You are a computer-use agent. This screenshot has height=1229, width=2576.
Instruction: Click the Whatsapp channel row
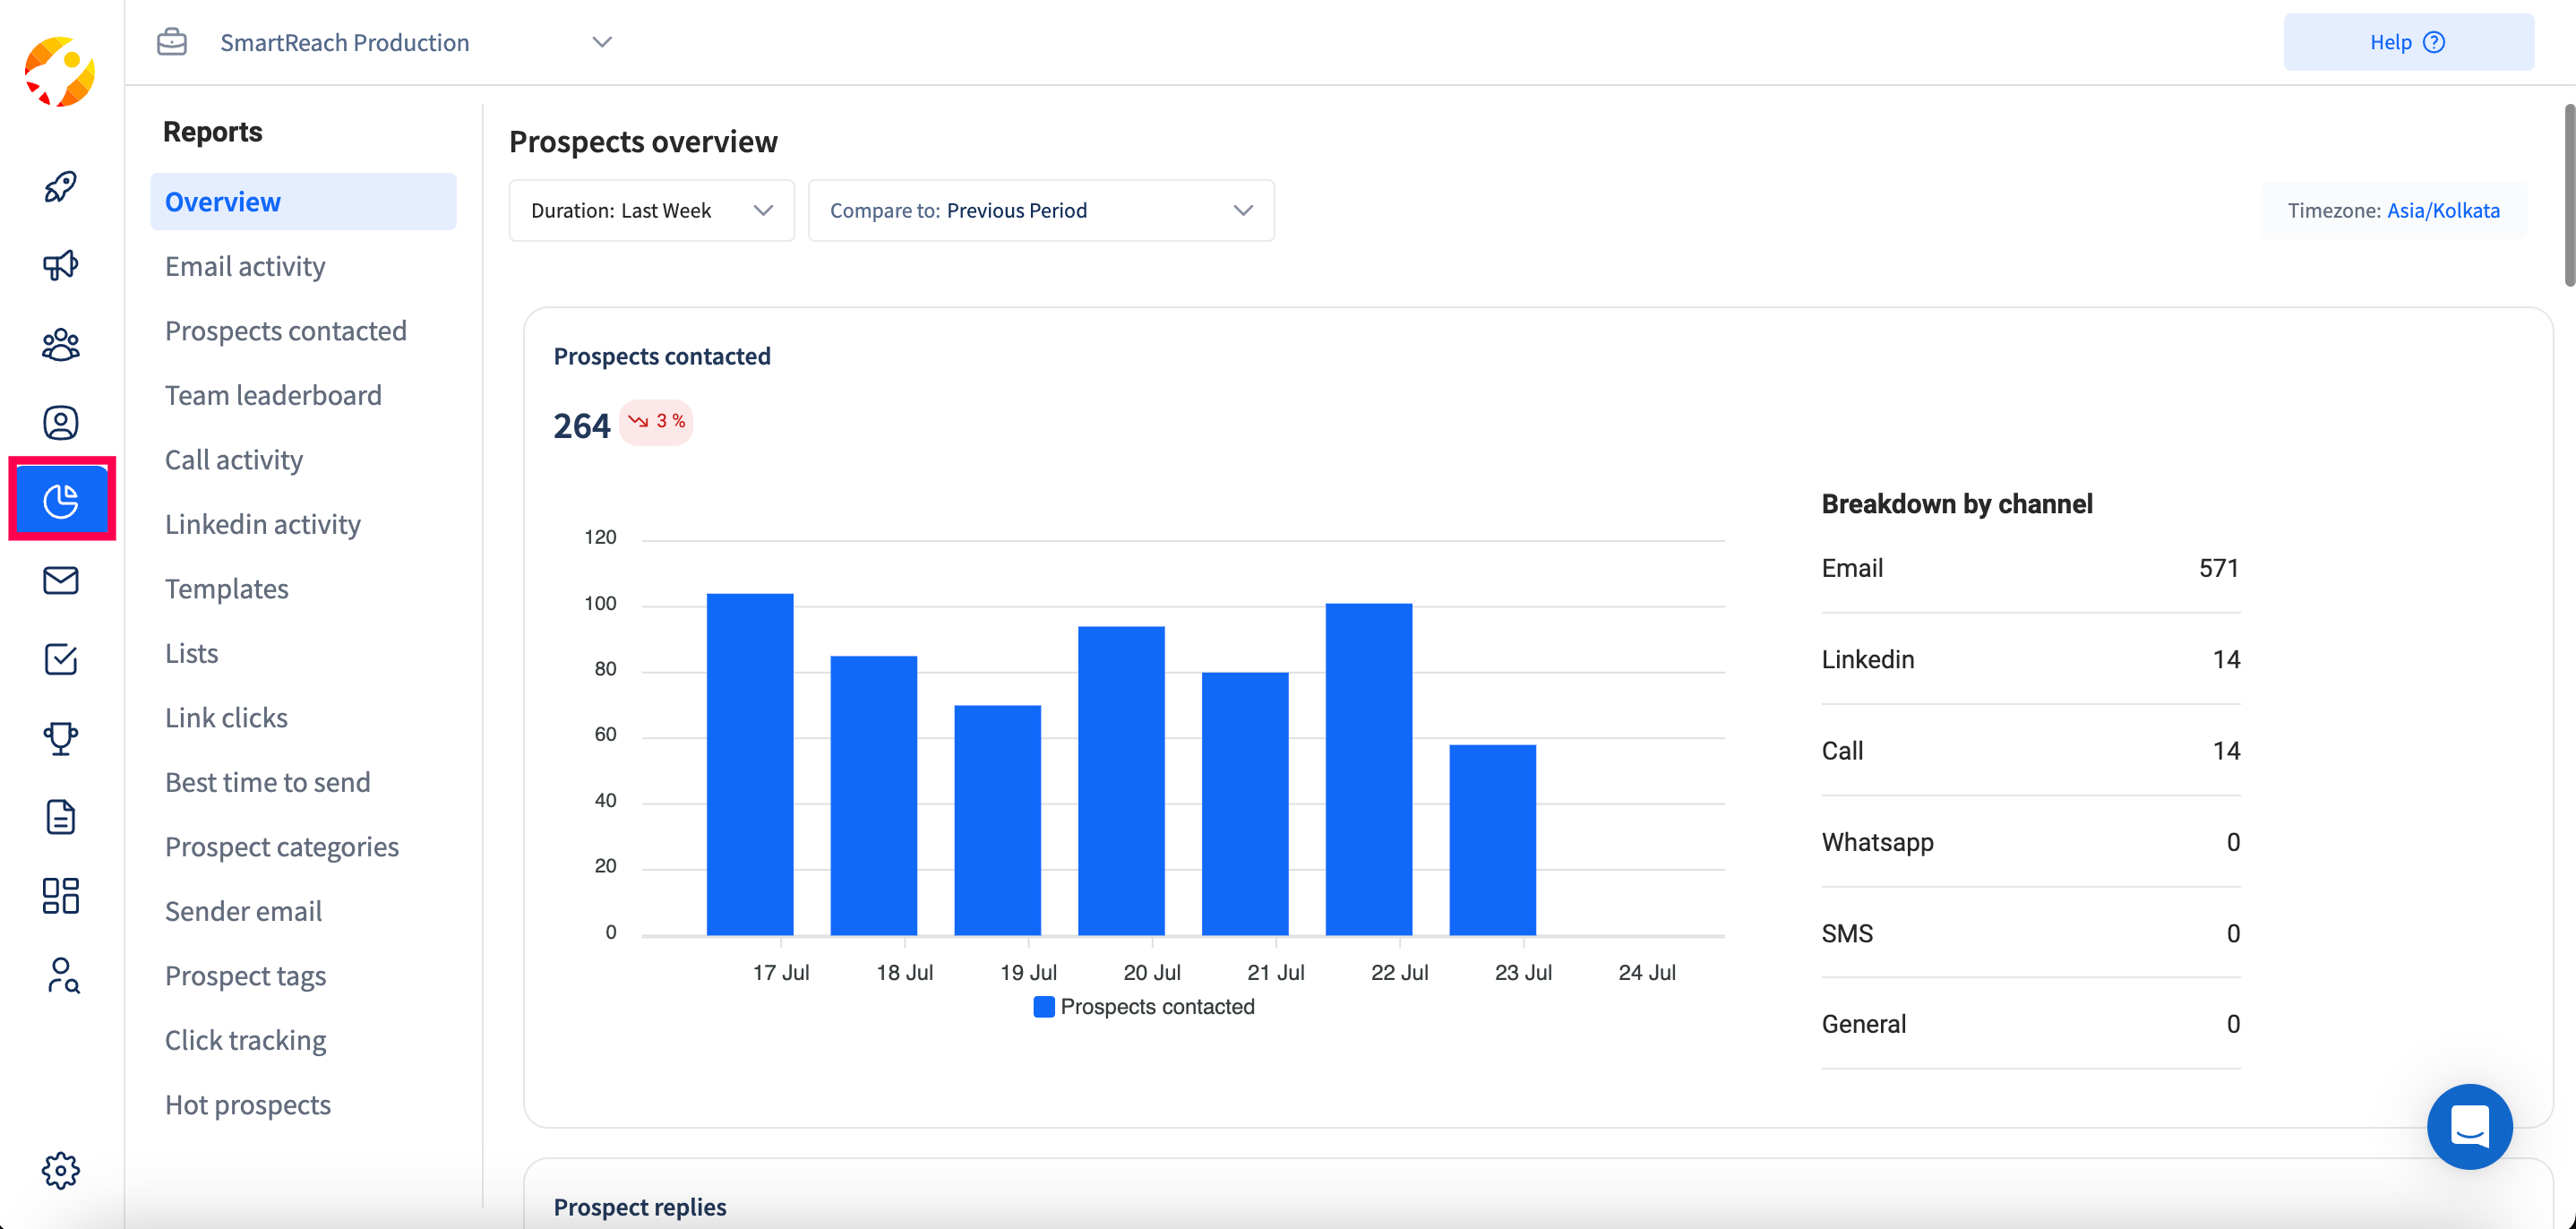tap(2030, 841)
